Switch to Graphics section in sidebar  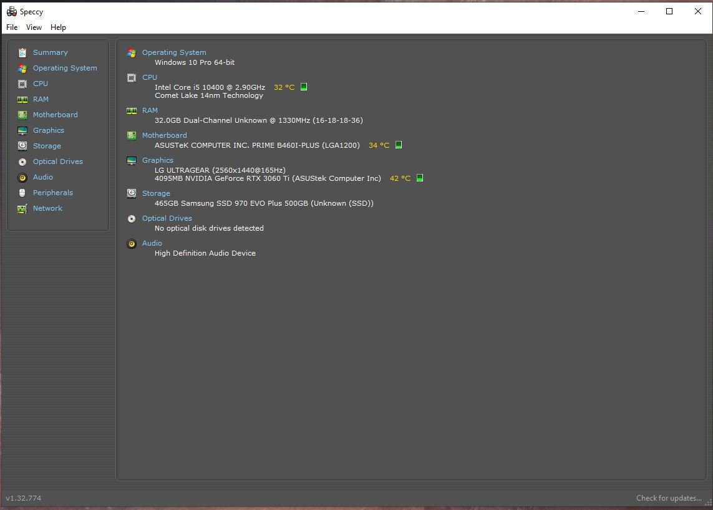pyautogui.click(x=48, y=130)
